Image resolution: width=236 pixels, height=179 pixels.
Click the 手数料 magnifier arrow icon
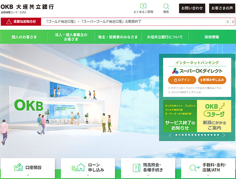pos(194,168)
